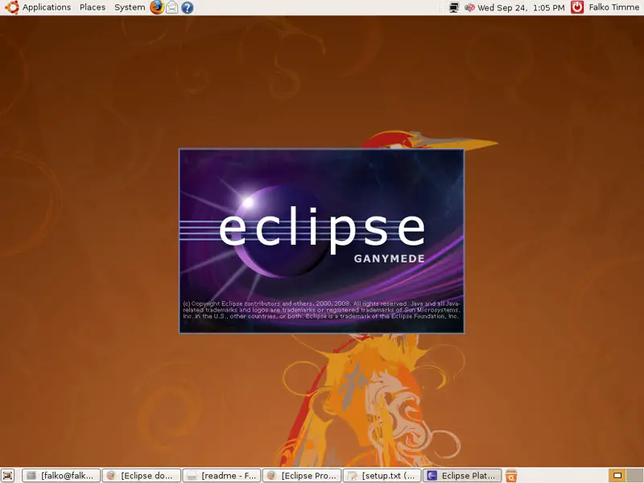Click the Falko Timme user name
The image size is (644, 483).
[x=614, y=7]
